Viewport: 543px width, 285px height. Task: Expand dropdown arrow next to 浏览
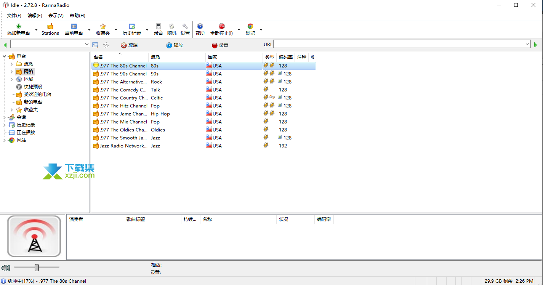click(261, 30)
